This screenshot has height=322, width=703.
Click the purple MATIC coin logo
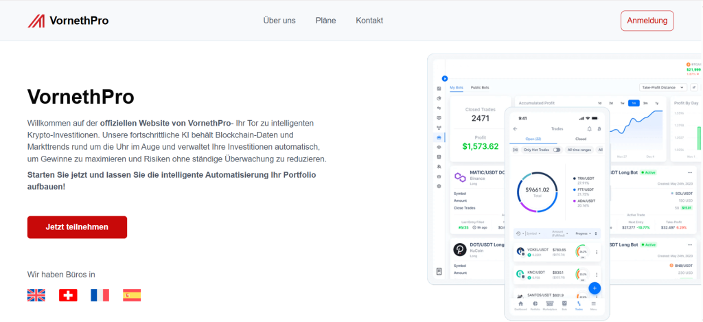tap(460, 176)
